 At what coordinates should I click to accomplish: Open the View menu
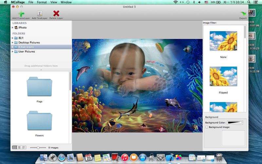click(54, 2)
